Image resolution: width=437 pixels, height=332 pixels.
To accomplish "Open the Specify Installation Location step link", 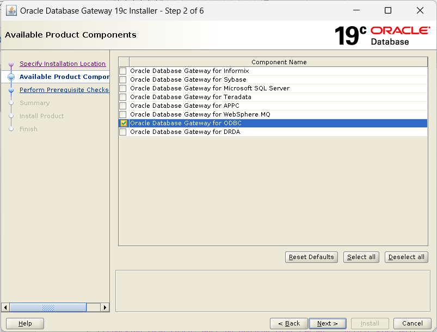I will (63, 64).
